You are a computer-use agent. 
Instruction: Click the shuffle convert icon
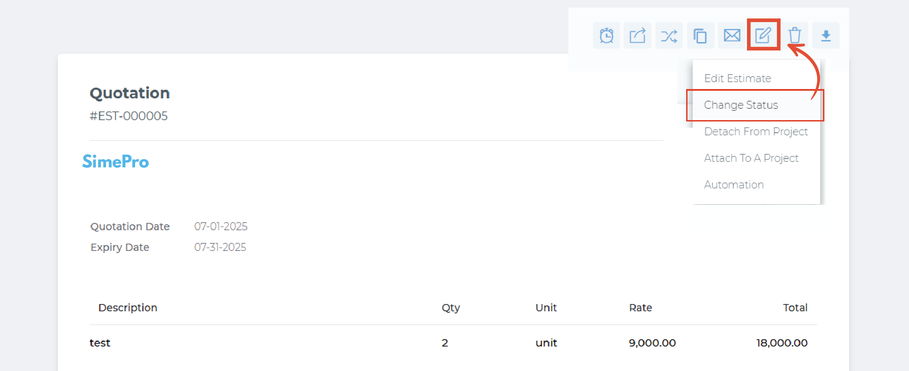(669, 36)
